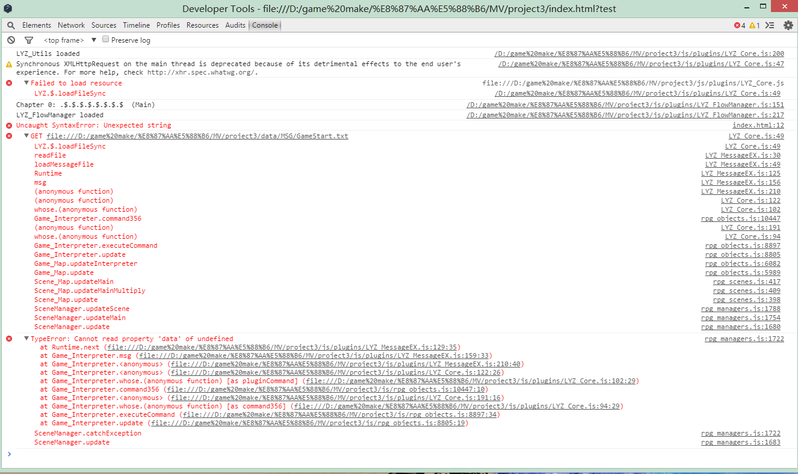Open rpg_objects.js:10447 link
798x474 pixels.
(741, 218)
